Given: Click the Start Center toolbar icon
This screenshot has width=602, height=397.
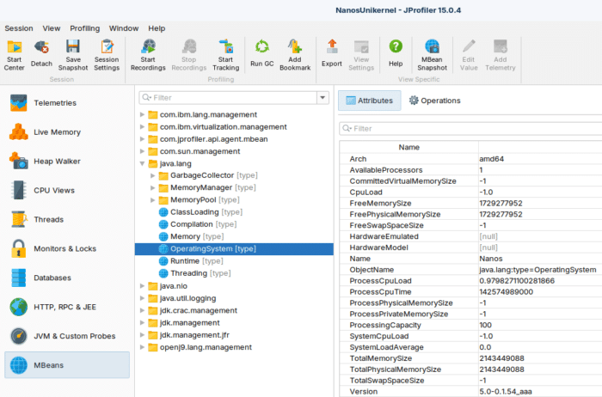Looking at the screenshot, I should coord(15,52).
